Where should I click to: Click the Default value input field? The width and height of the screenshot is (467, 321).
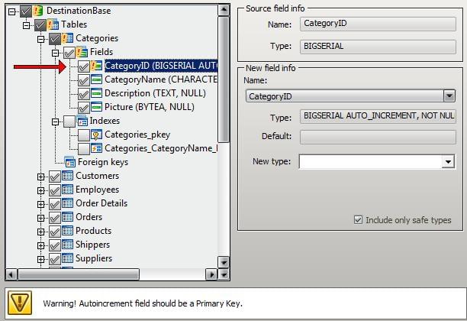(378, 138)
